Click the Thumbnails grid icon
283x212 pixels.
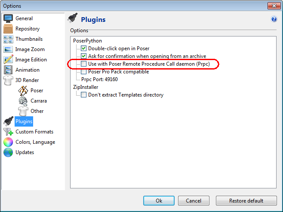point(8,39)
